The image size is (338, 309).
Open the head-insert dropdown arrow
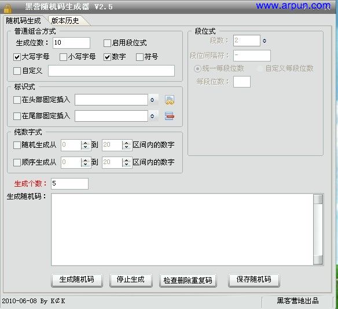(x=152, y=100)
